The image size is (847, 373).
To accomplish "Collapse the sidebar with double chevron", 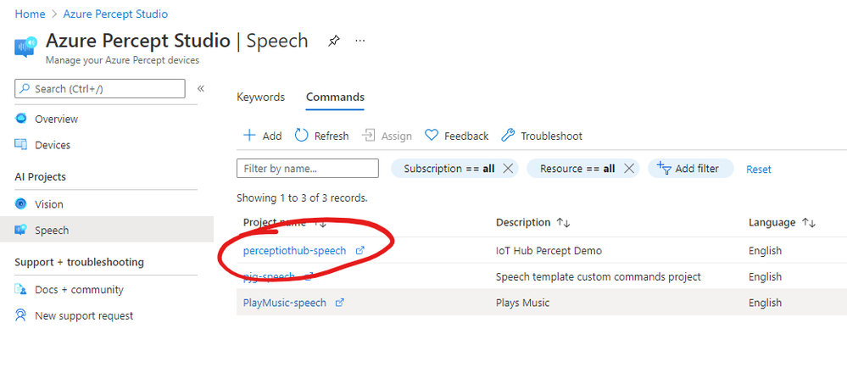I will pyautogui.click(x=201, y=88).
